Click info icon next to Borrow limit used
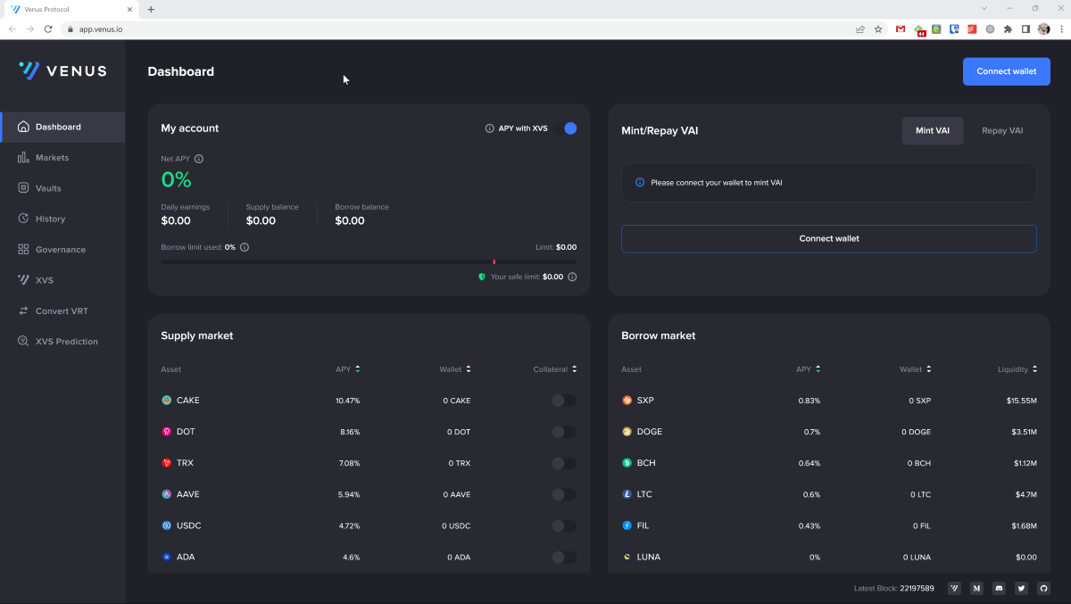This screenshot has width=1071, height=604. (x=245, y=247)
